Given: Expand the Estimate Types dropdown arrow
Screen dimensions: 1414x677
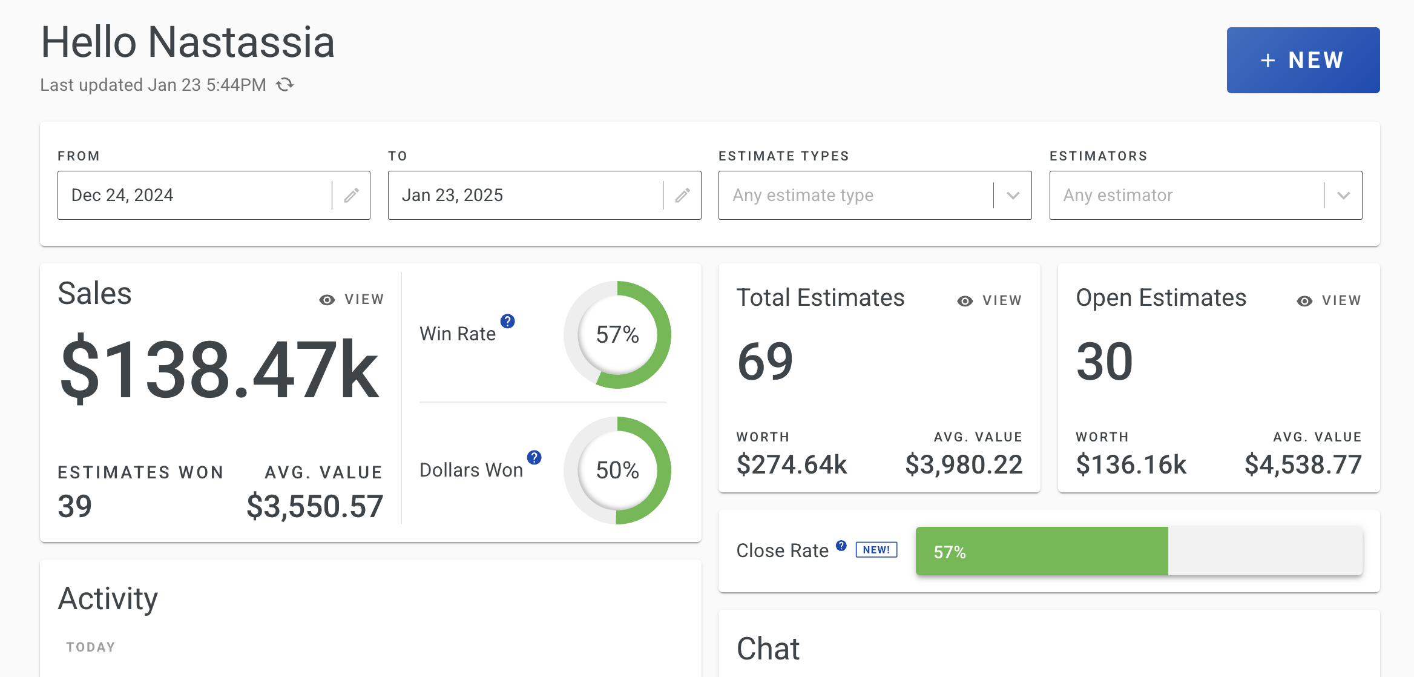Looking at the screenshot, I should click(x=1013, y=195).
